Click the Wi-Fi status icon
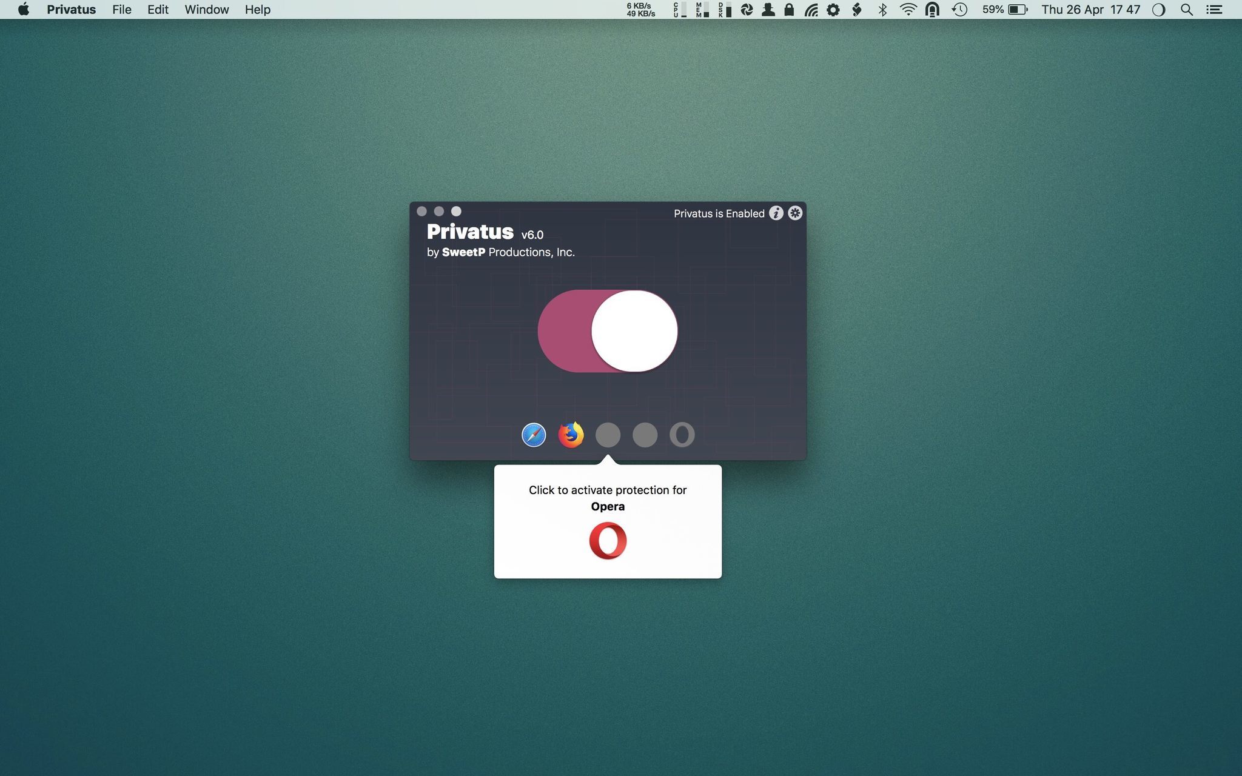Image resolution: width=1242 pixels, height=776 pixels. 908,10
